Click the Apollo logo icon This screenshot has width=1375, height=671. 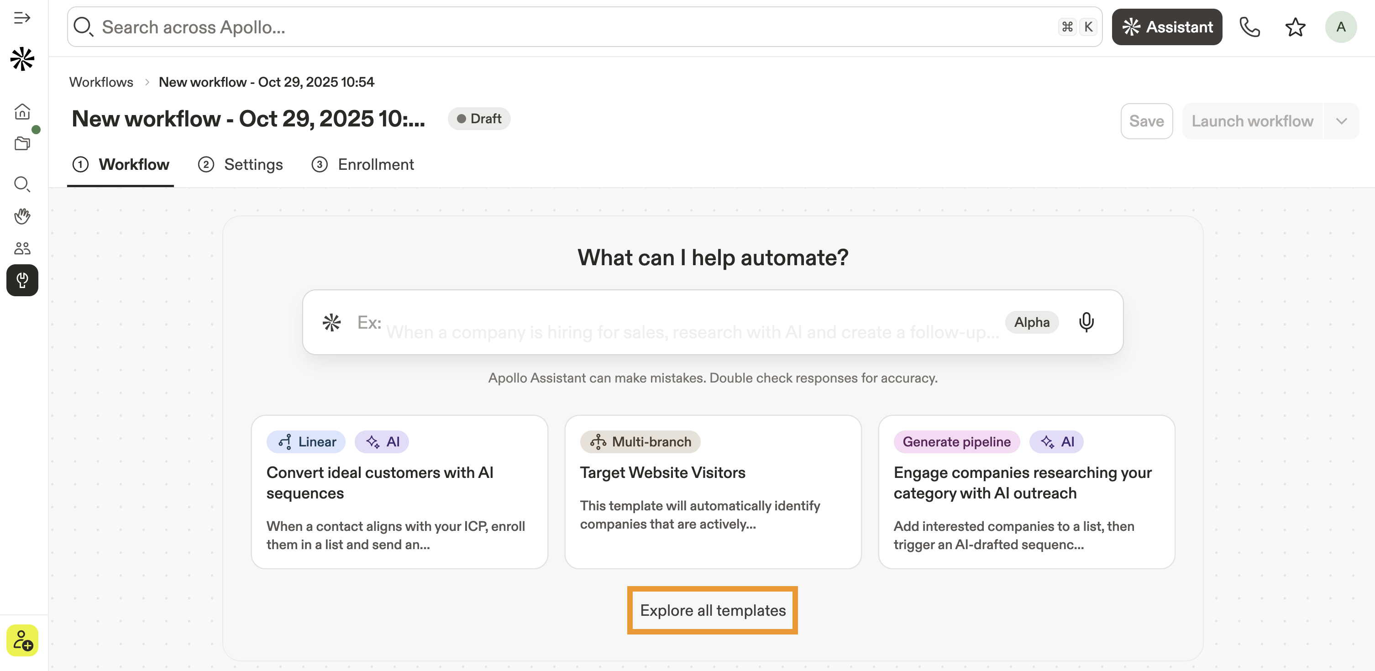22,59
